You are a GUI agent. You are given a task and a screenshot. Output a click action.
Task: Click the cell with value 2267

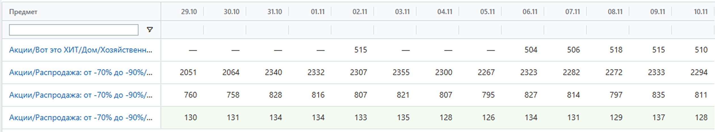pos(486,72)
